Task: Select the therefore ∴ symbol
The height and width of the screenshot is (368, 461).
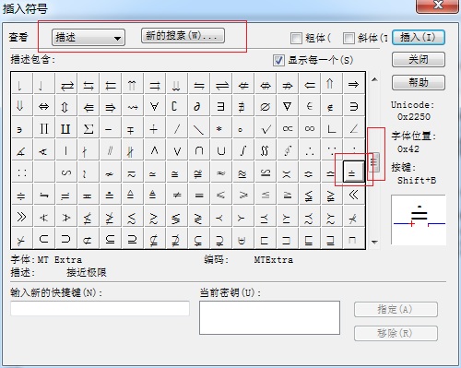Action: (x=309, y=150)
